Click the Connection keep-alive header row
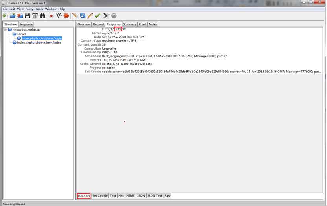The height and width of the screenshot is (206, 327). point(199,48)
